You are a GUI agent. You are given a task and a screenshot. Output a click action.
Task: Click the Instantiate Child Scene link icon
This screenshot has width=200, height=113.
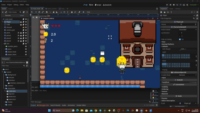(6, 12)
